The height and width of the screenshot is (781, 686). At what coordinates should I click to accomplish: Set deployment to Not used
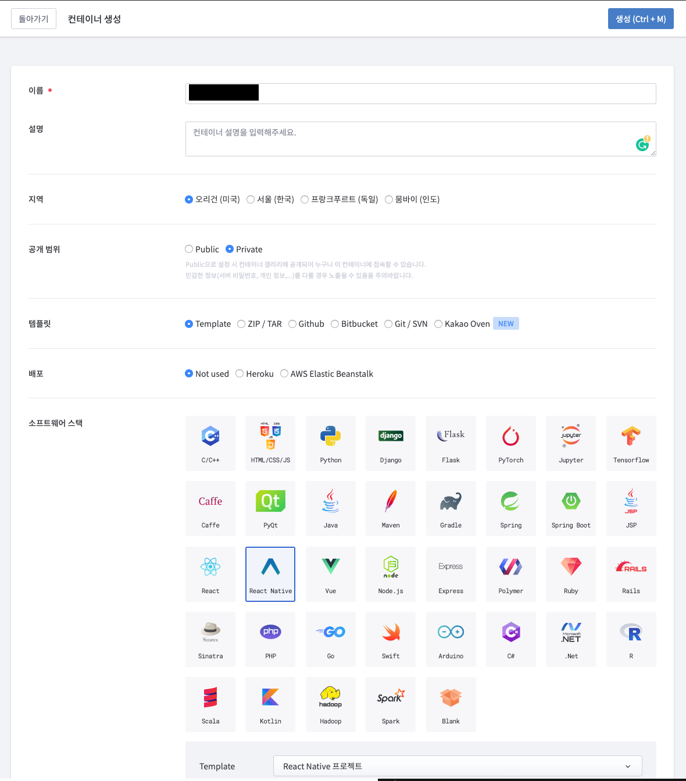coord(189,373)
